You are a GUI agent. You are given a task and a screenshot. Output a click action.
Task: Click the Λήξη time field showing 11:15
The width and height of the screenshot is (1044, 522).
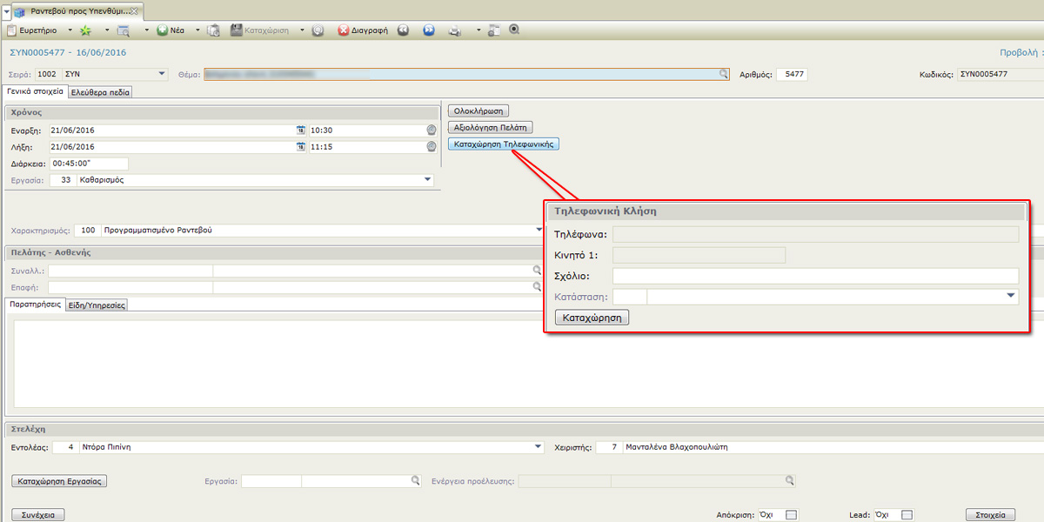(x=366, y=147)
